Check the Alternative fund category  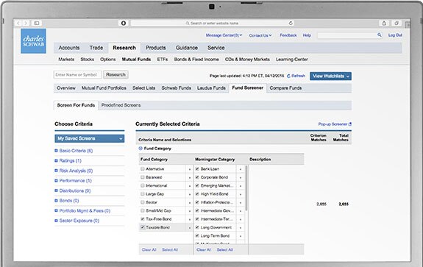point(143,169)
